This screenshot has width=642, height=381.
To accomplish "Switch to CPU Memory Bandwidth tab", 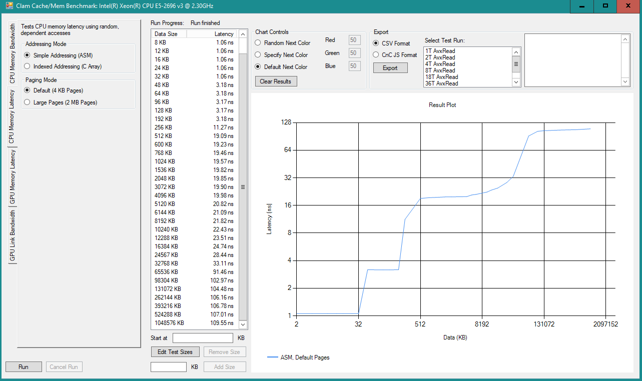I will coord(13,52).
